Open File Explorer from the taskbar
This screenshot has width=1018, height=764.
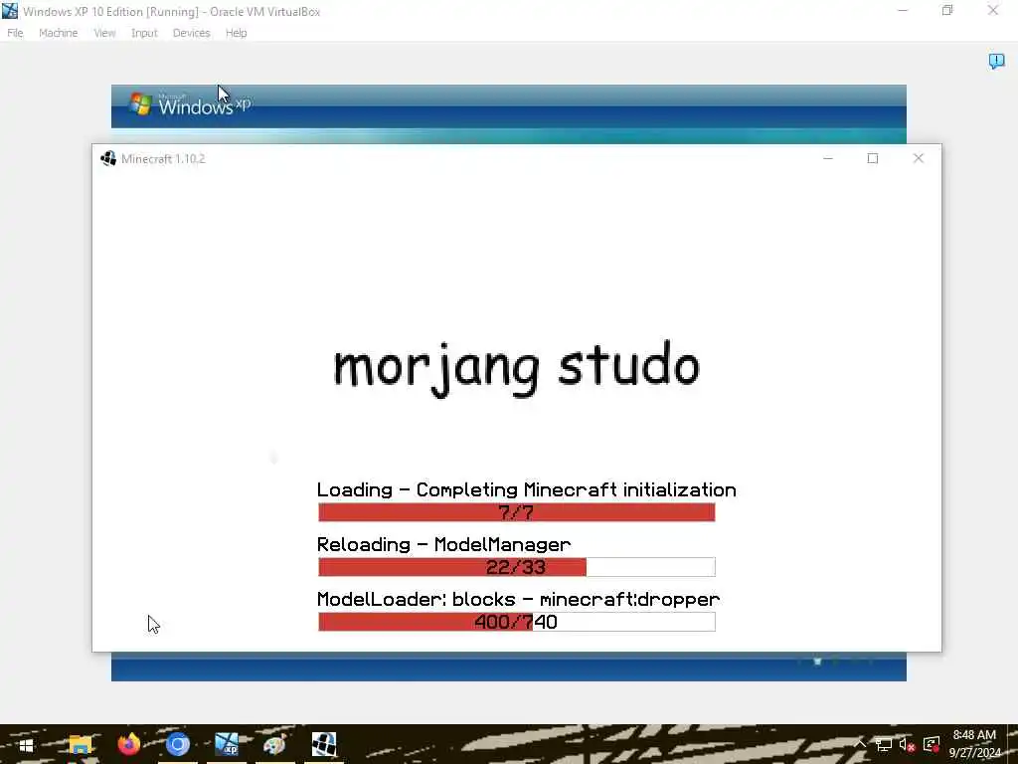[80, 744]
